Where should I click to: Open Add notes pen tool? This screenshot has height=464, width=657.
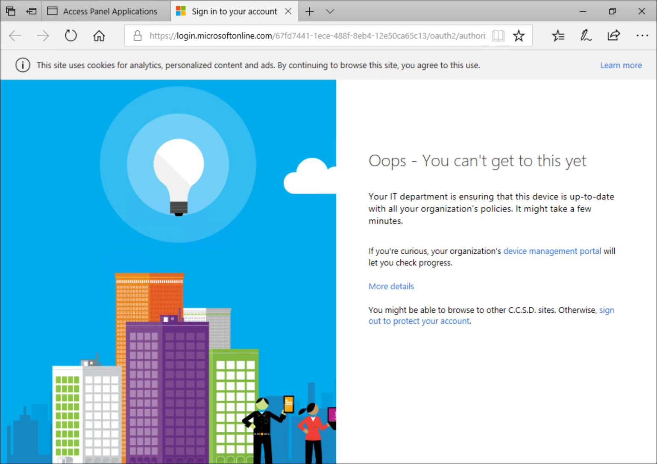[x=586, y=36]
